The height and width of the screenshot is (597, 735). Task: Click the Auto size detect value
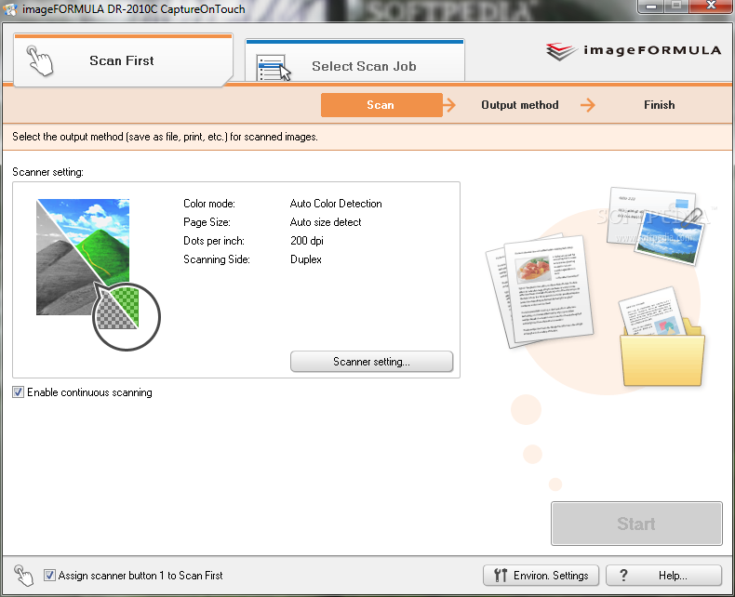point(326,222)
